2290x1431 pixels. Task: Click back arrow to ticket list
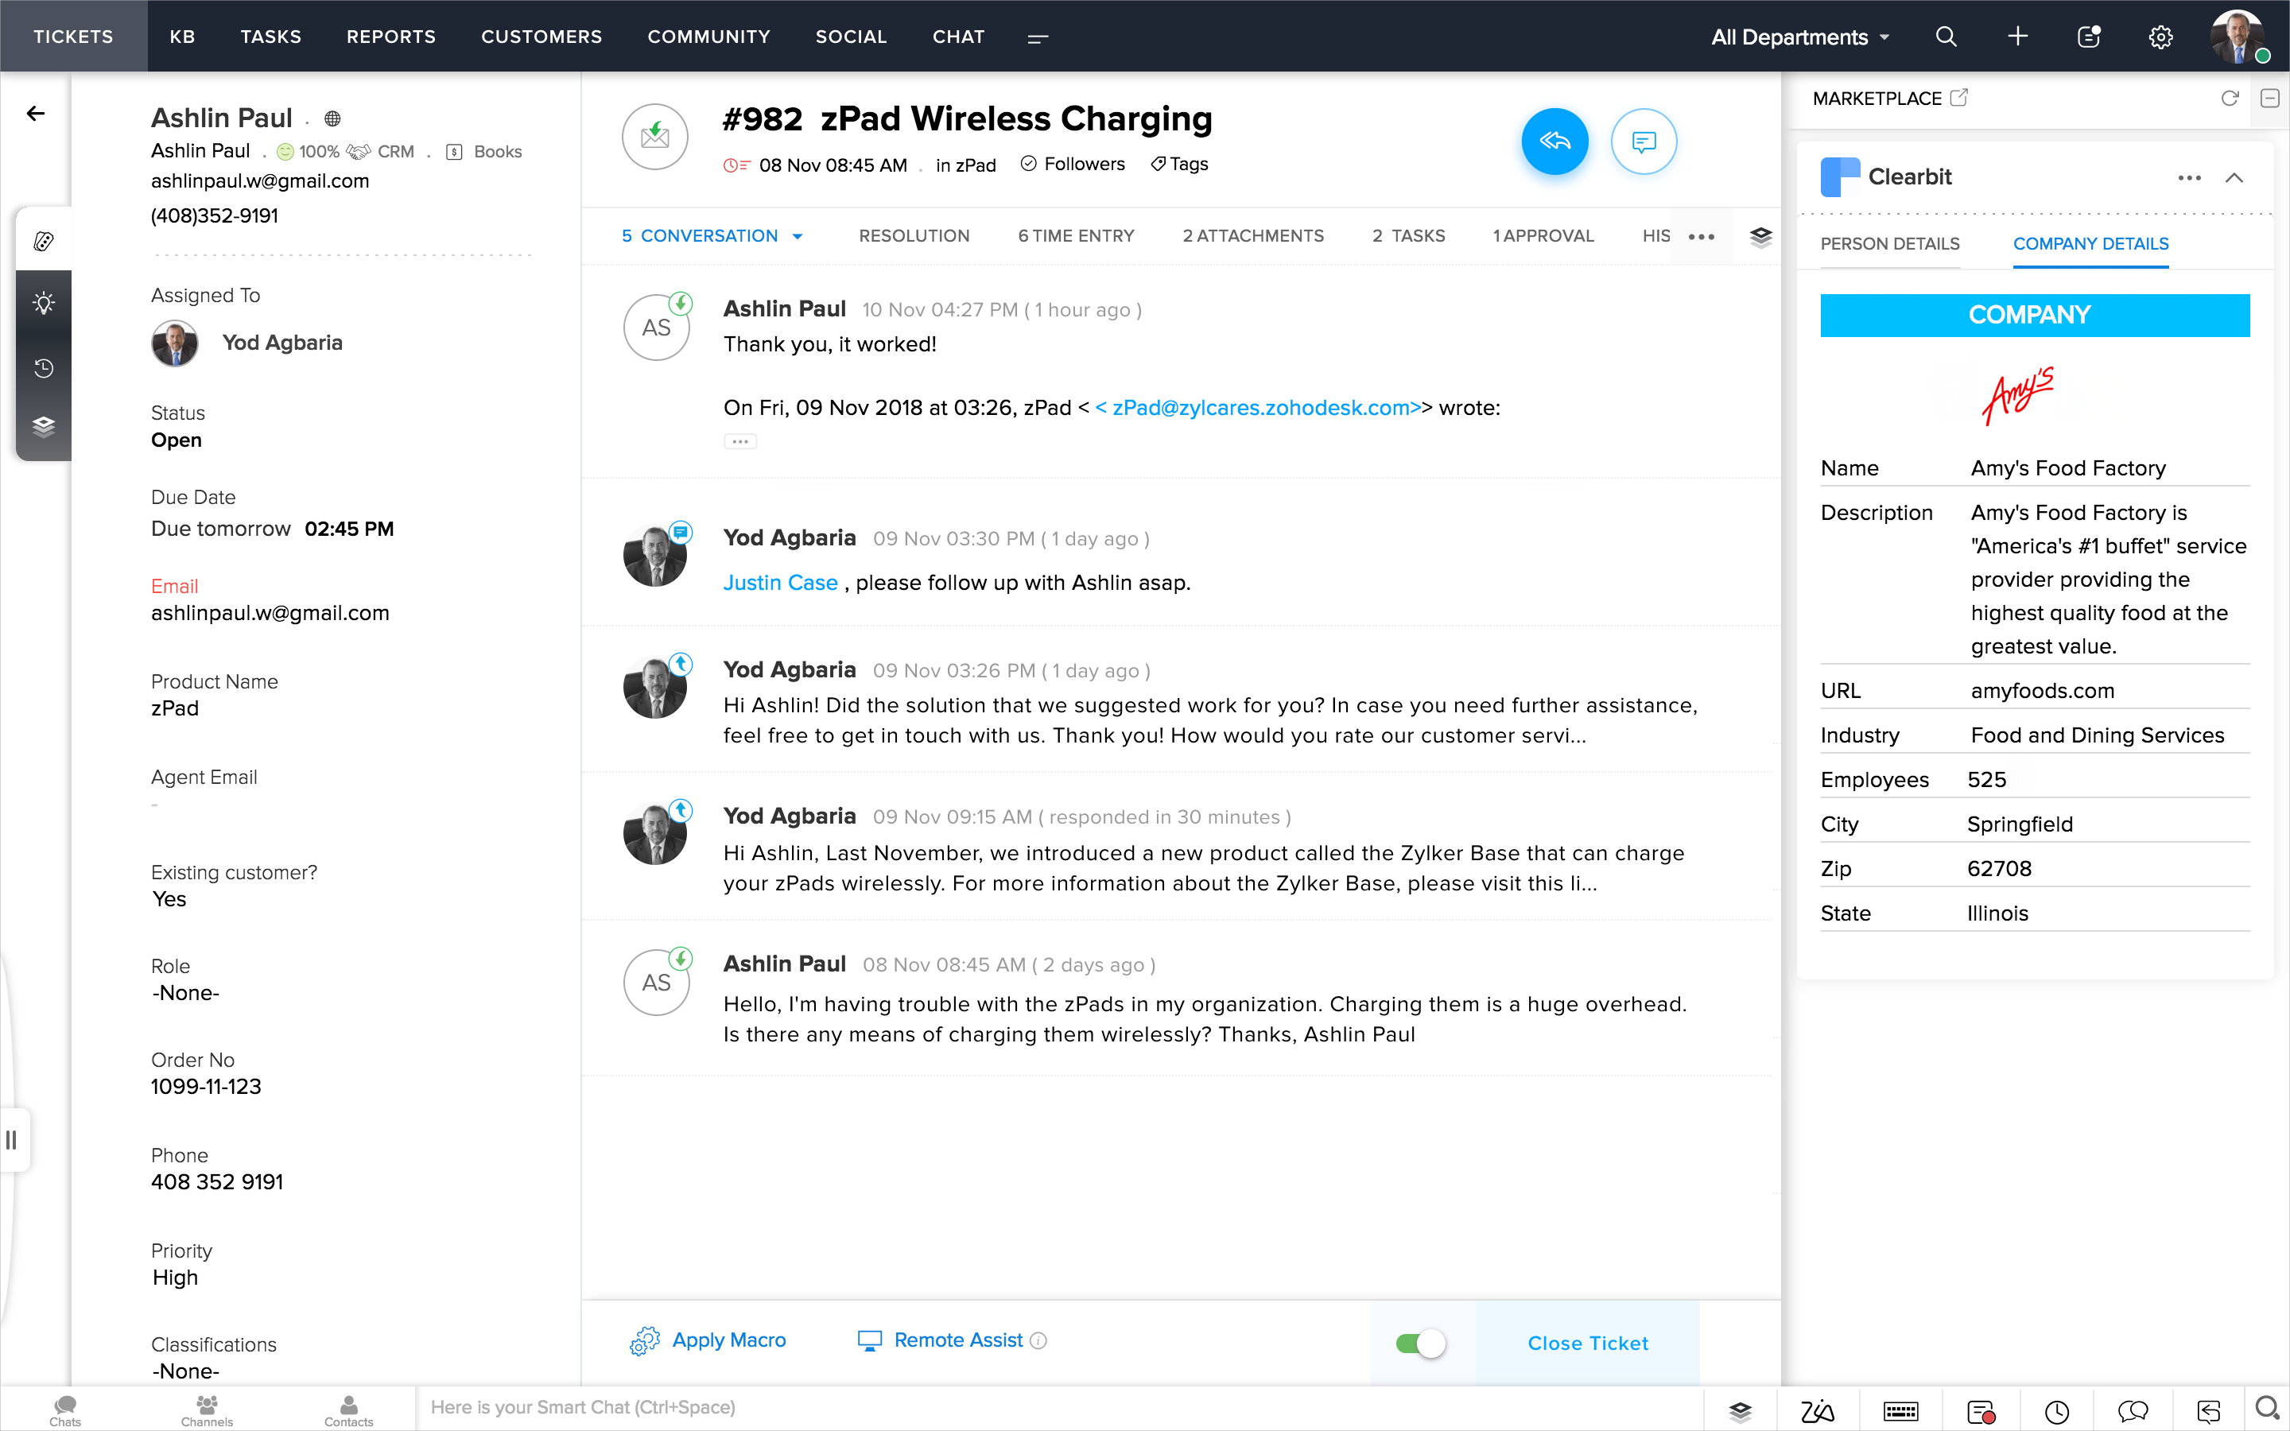(36, 114)
